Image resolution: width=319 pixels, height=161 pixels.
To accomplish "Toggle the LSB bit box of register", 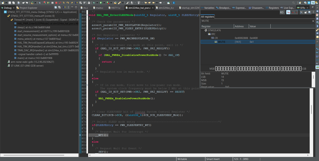I will pos(300,68).
